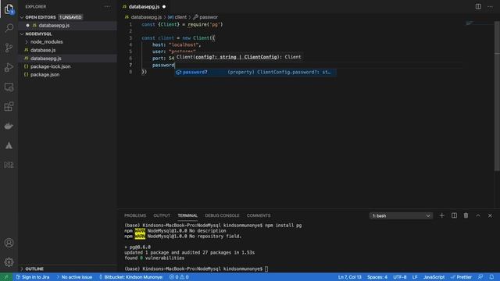500x281 pixels.
Task: Click the terminal prompt input line
Action: (x=196, y=269)
